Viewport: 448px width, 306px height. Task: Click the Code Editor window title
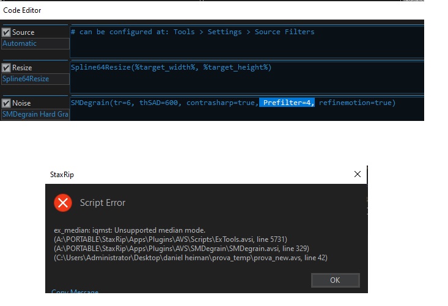22,10
